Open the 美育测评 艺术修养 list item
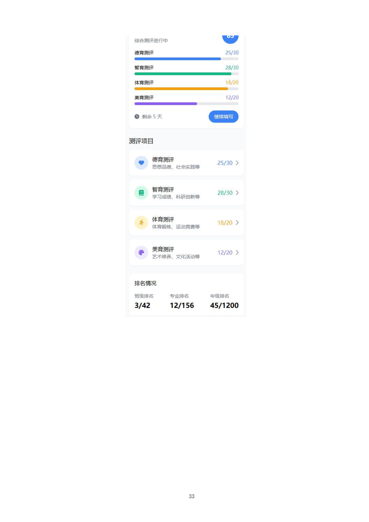The image size is (369, 522). coord(187,253)
